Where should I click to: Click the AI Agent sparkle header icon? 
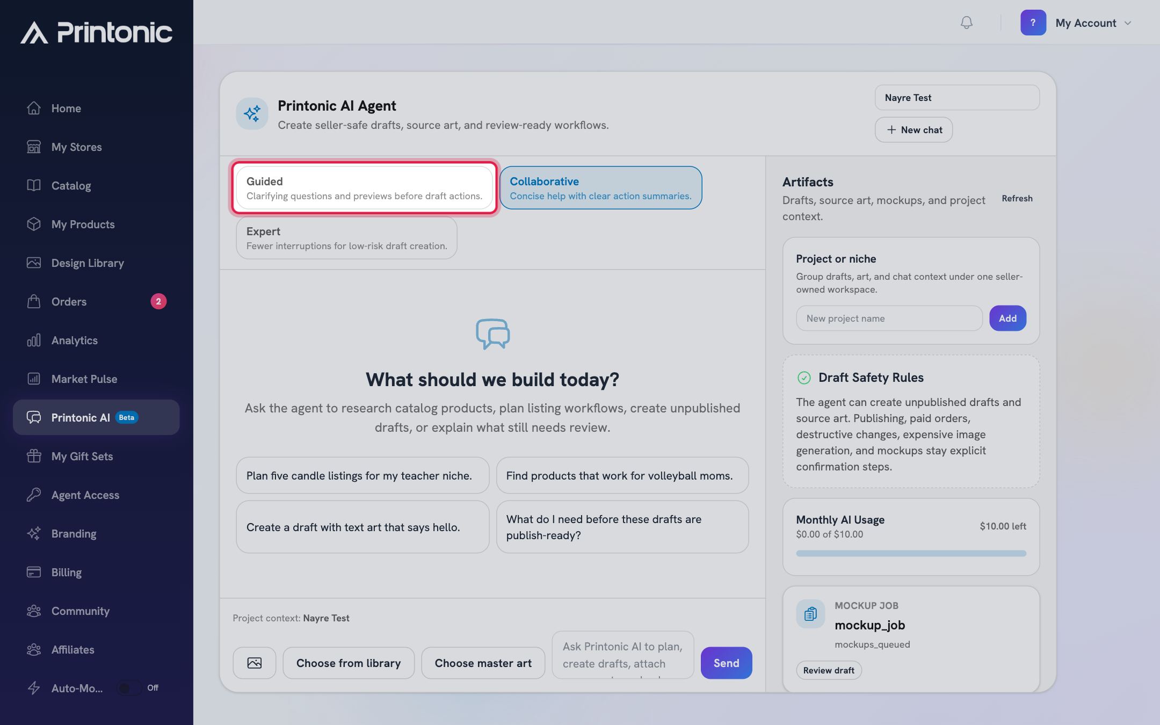click(x=252, y=113)
